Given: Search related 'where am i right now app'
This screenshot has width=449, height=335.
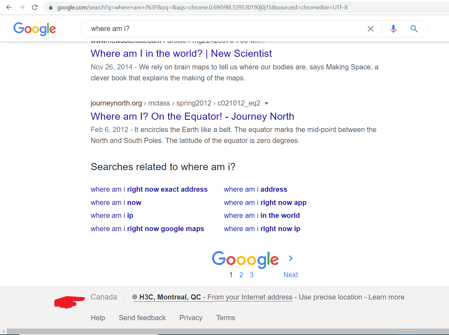Looking at the screenshot, I should point(265,203).
